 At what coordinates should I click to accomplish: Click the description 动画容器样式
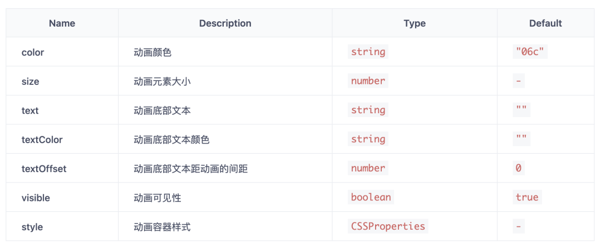click(162, 227)
